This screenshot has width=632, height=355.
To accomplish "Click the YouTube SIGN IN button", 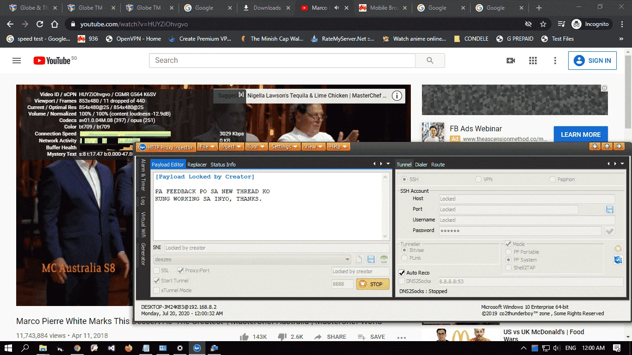I will click(592, 61).
